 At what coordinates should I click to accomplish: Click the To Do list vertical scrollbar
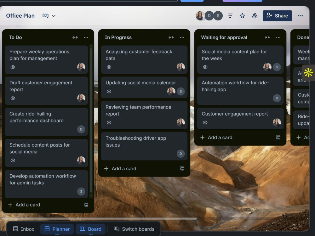coord(91,120)
